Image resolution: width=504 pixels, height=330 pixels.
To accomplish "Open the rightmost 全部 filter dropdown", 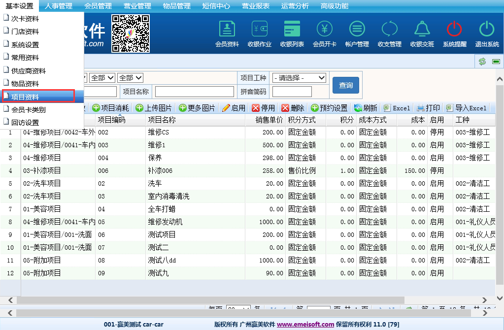I will [x=130, y=78].
